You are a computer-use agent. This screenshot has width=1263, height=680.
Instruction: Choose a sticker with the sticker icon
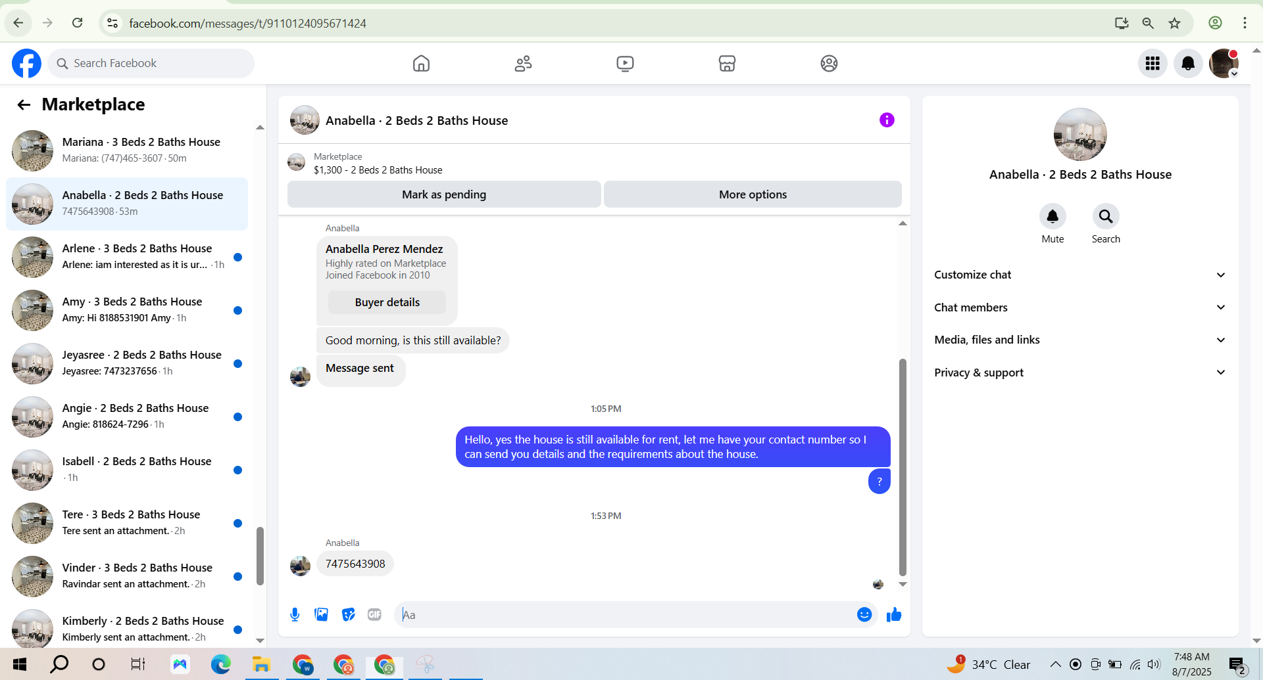tap(348, 614)
